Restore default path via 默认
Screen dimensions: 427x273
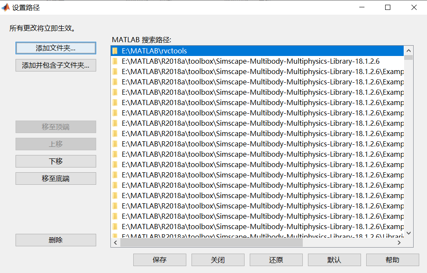click(x=334, y=260)
